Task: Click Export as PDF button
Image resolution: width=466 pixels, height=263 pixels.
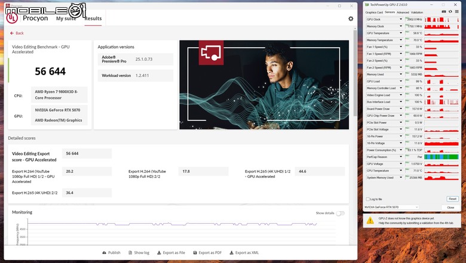Action: [x=207, y=253]
